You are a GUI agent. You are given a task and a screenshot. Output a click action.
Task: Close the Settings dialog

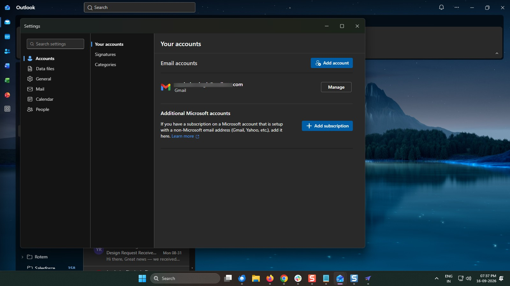[x=357, y=26]
